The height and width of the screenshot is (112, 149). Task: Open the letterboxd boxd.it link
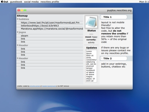coord(40,26)
